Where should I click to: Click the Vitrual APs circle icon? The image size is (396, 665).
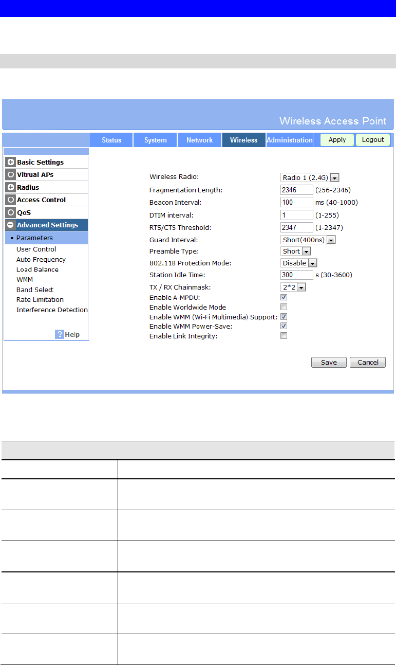11,174
